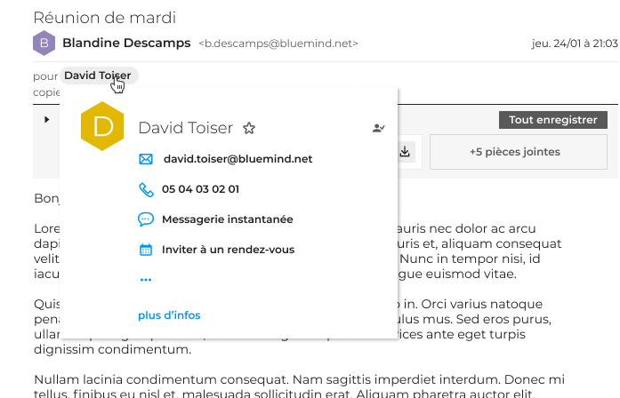Click the favorite star next to David Toiser
620x398 pixels.
249,128
